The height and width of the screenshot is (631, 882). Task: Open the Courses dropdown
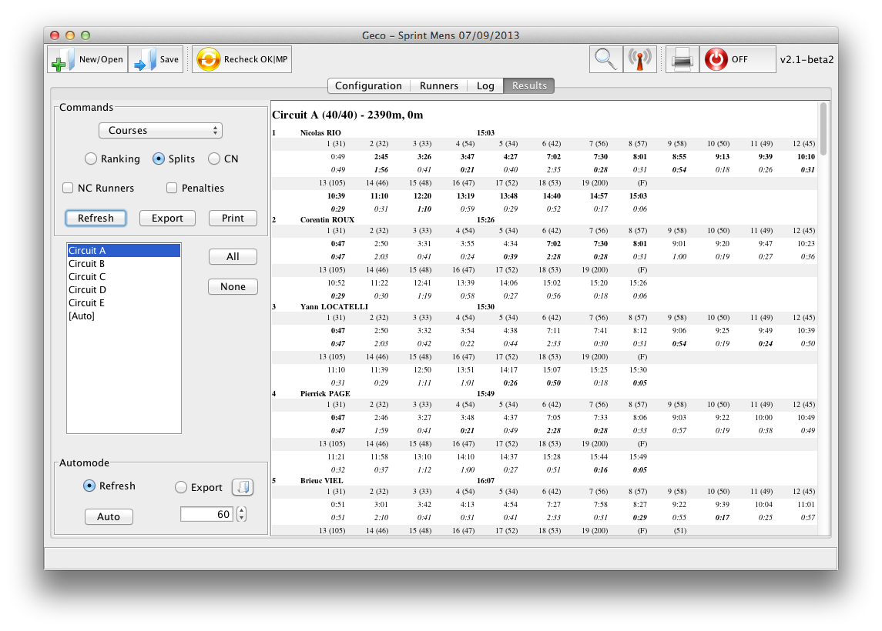(160, 130)
